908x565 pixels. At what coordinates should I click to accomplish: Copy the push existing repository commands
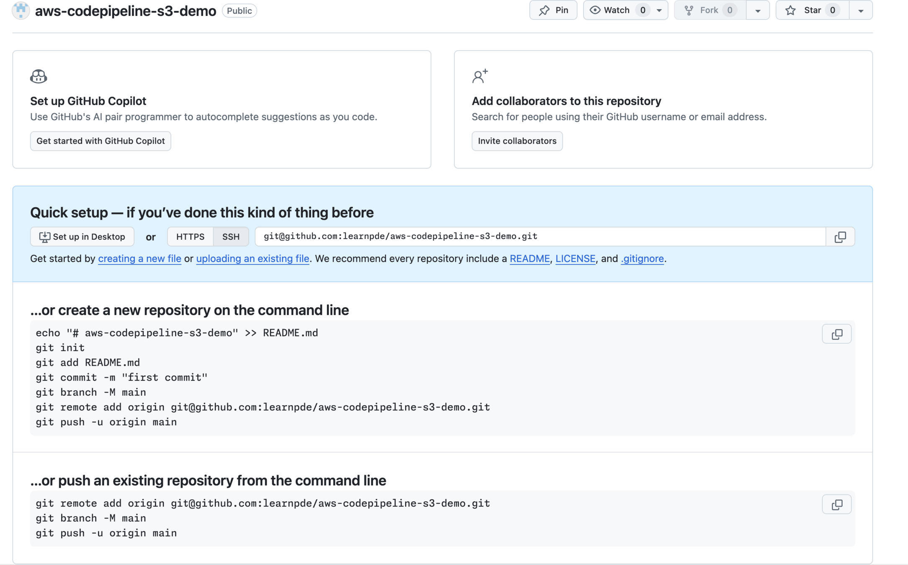point(836,505)
